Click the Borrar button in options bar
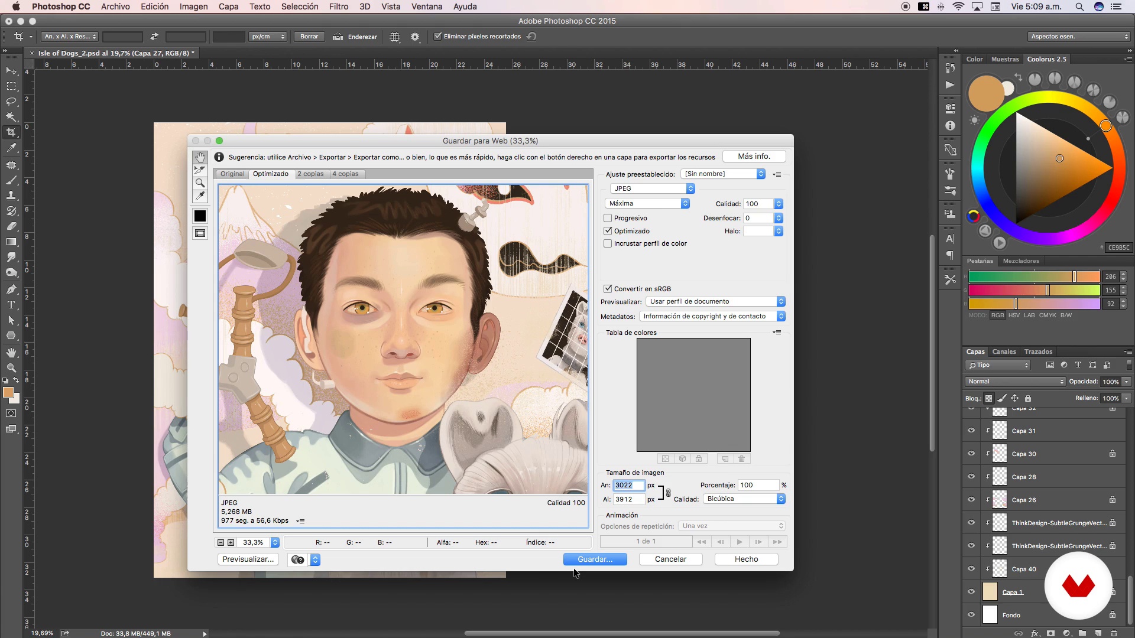 (x=309, y=37)
